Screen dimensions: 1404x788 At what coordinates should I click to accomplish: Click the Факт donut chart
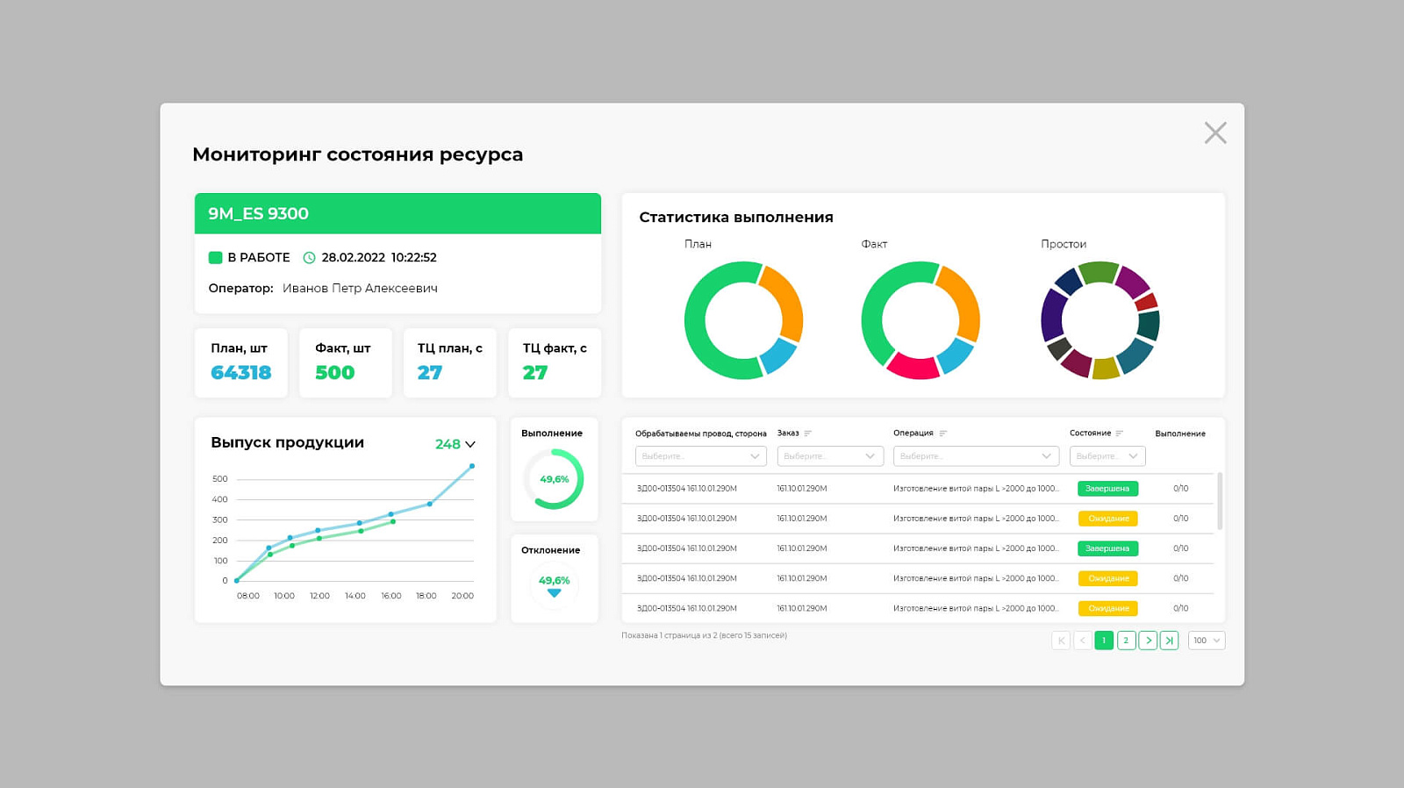pyautogui.click(x=920, y=320)
